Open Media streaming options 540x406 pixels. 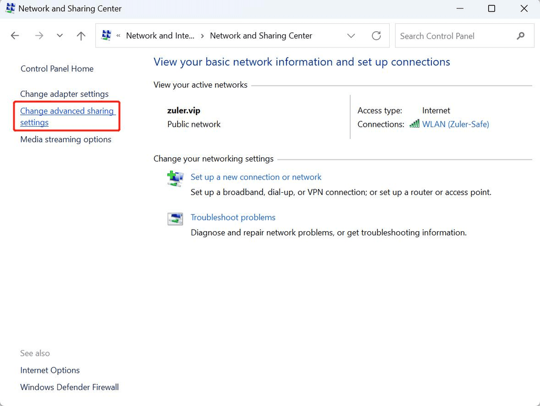(x=65, y=139)
